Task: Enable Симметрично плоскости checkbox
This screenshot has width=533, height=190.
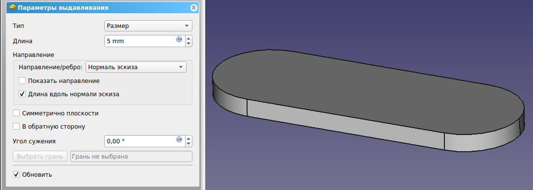Action: [16, 113]
